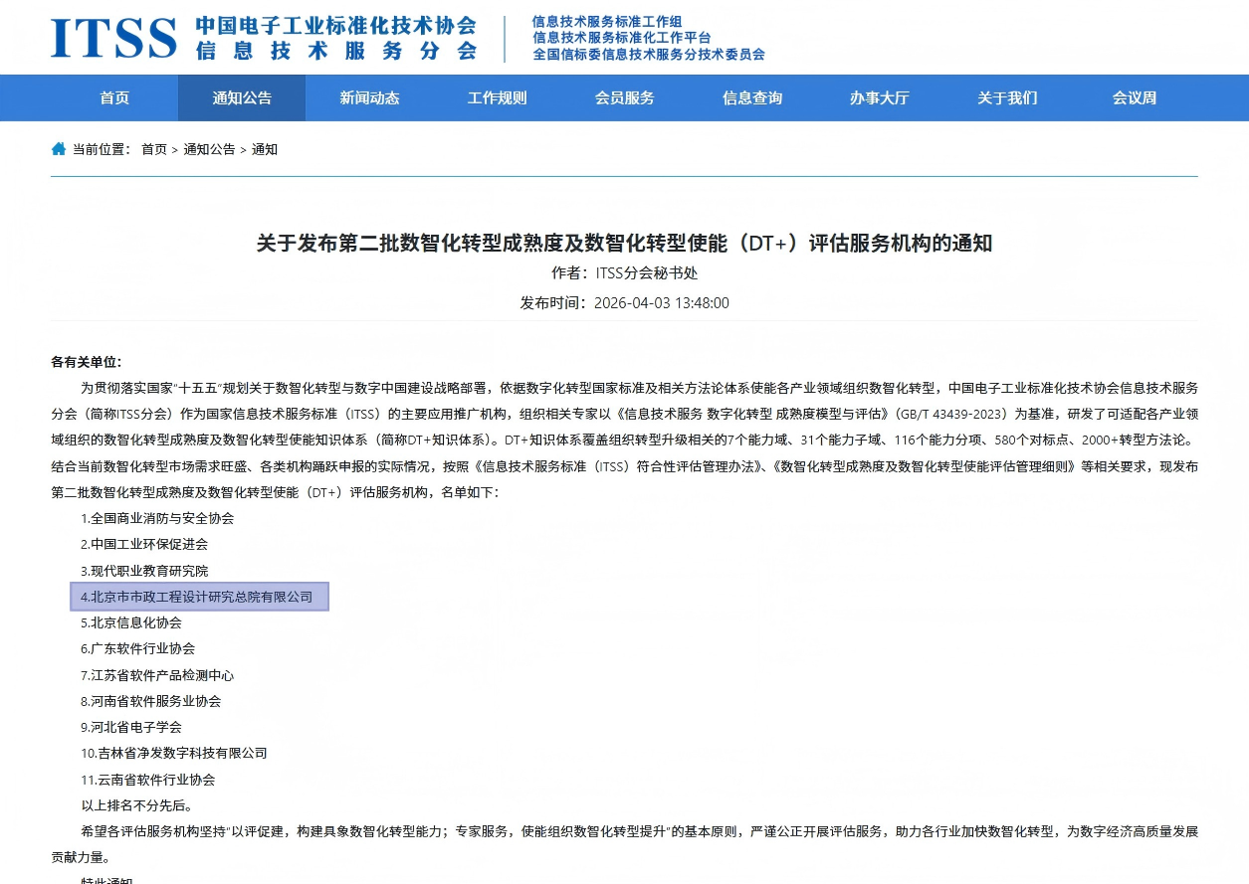Screen dimensions: 1249x884
Task: Click 首页 link in the breadcrumb trail
Action: [153, 149]
